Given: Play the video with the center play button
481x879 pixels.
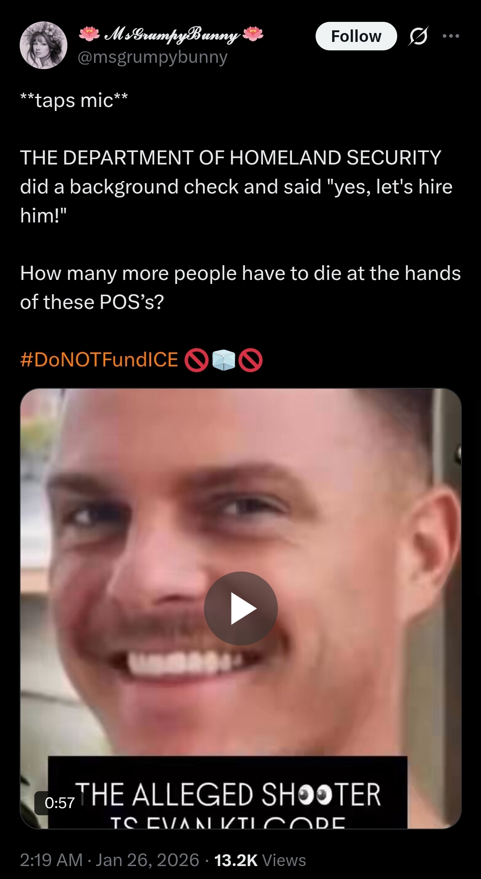Looking at the screenshot, I should click(x=241, y=608).
